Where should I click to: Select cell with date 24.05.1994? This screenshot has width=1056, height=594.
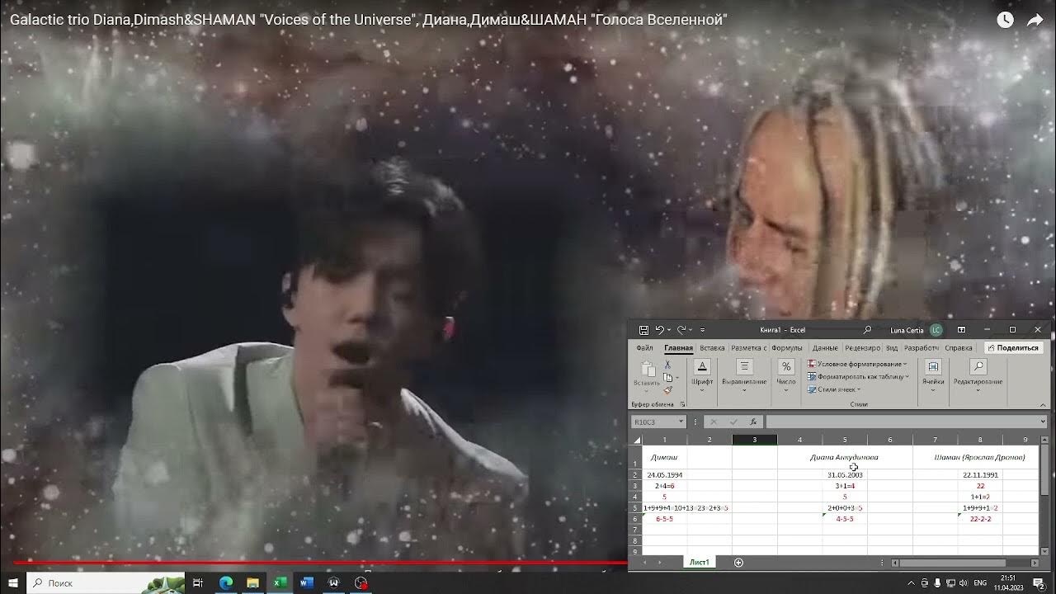[664, 475]
